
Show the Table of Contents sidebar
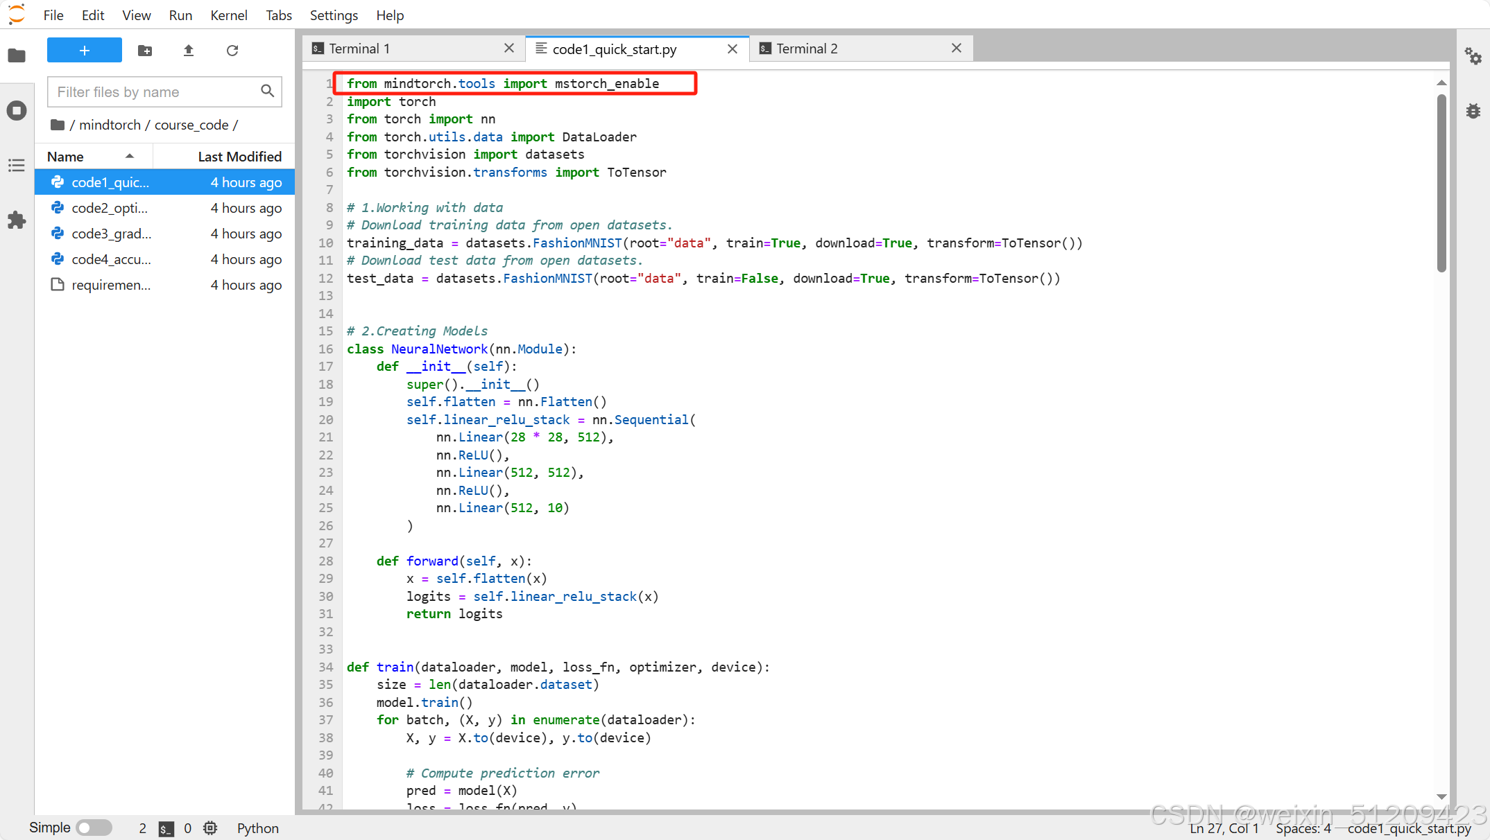[17, 166]
